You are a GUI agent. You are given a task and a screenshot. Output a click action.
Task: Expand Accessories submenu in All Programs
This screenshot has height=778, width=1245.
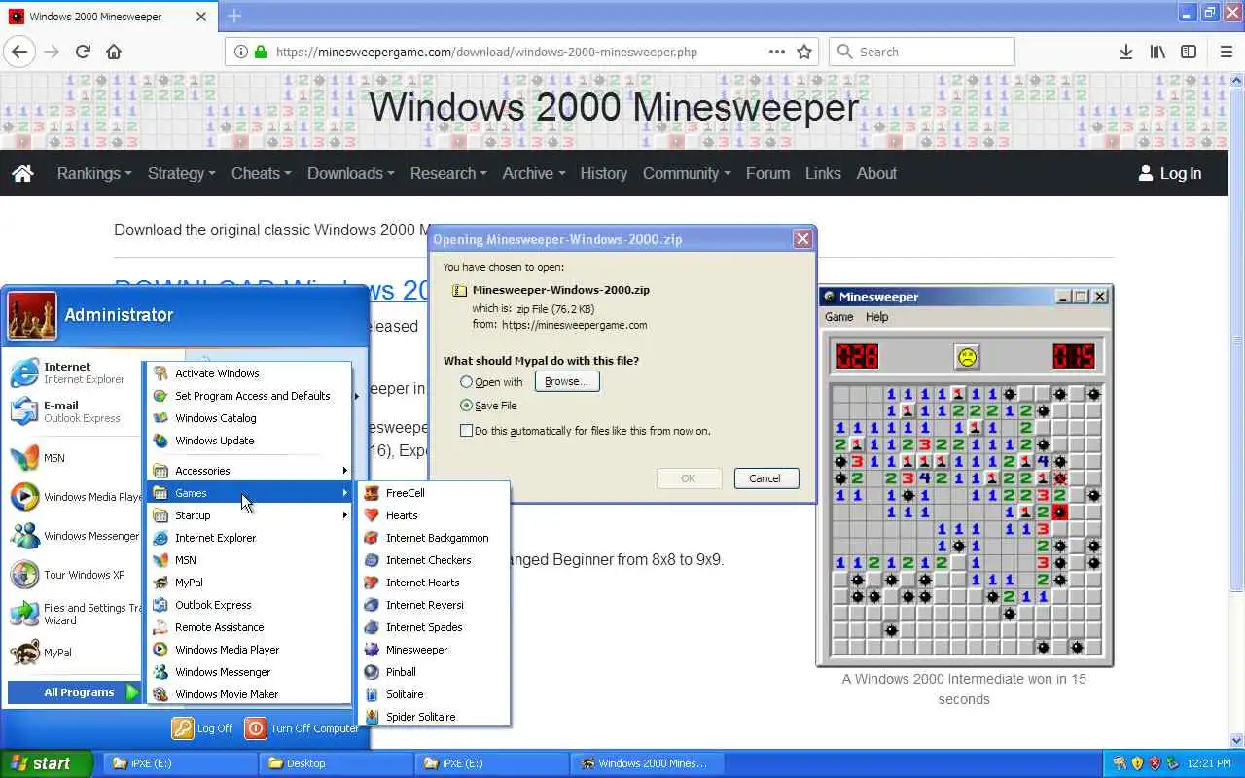tap(249, 471)
